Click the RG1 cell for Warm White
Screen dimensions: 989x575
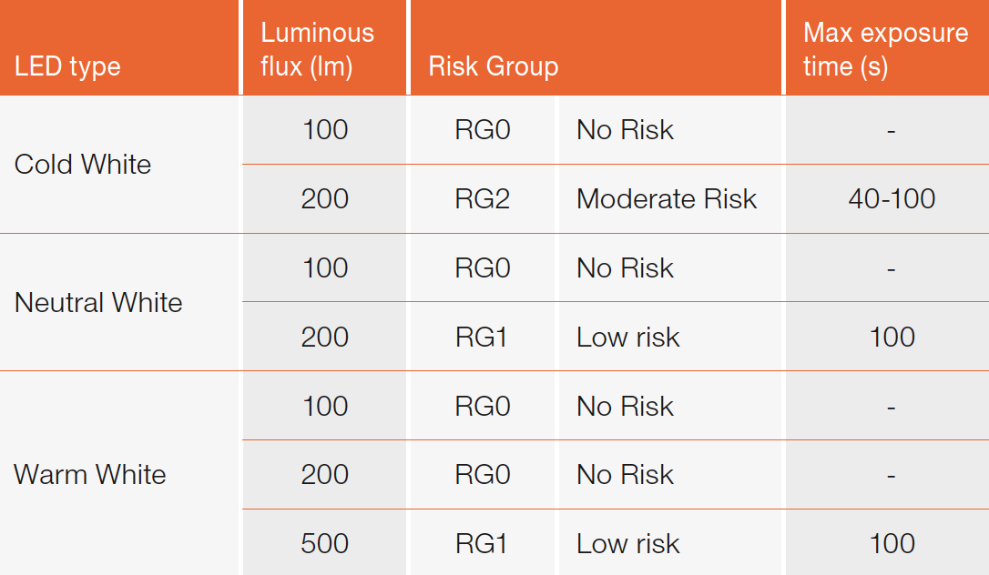click(x=482, y=543)
